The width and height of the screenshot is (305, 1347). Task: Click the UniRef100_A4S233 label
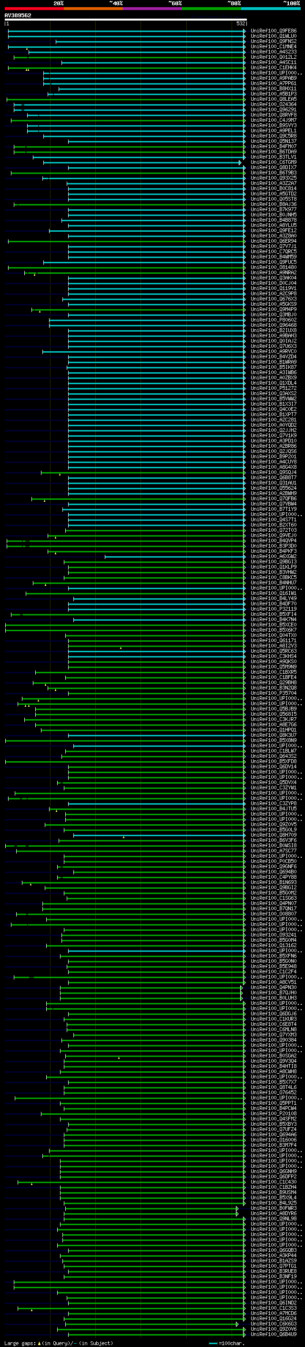(x=273, y=52)
